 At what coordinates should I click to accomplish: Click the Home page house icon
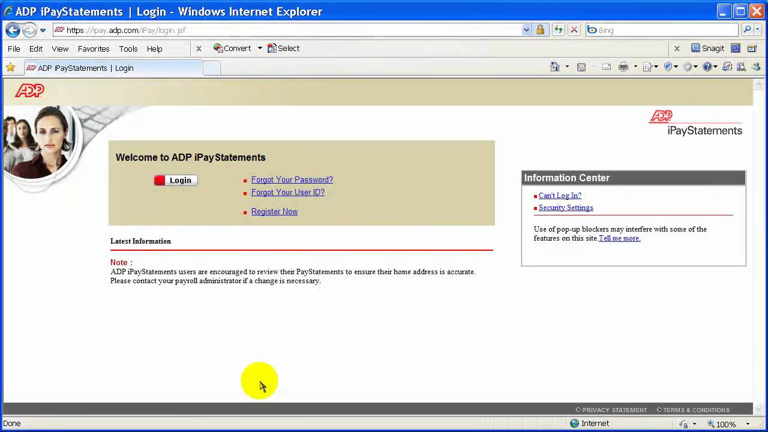pyautogui.click(x=555, y=67)
